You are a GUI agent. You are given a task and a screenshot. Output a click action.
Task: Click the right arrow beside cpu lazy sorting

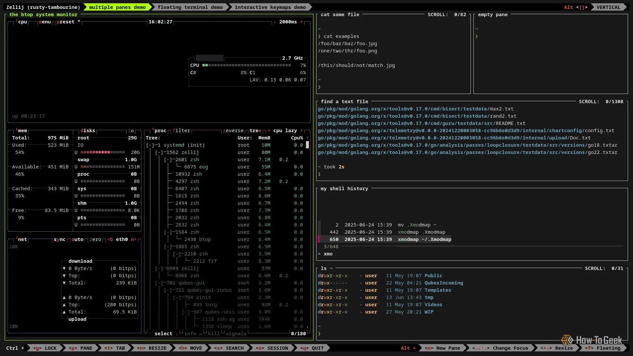click(301, 131)
